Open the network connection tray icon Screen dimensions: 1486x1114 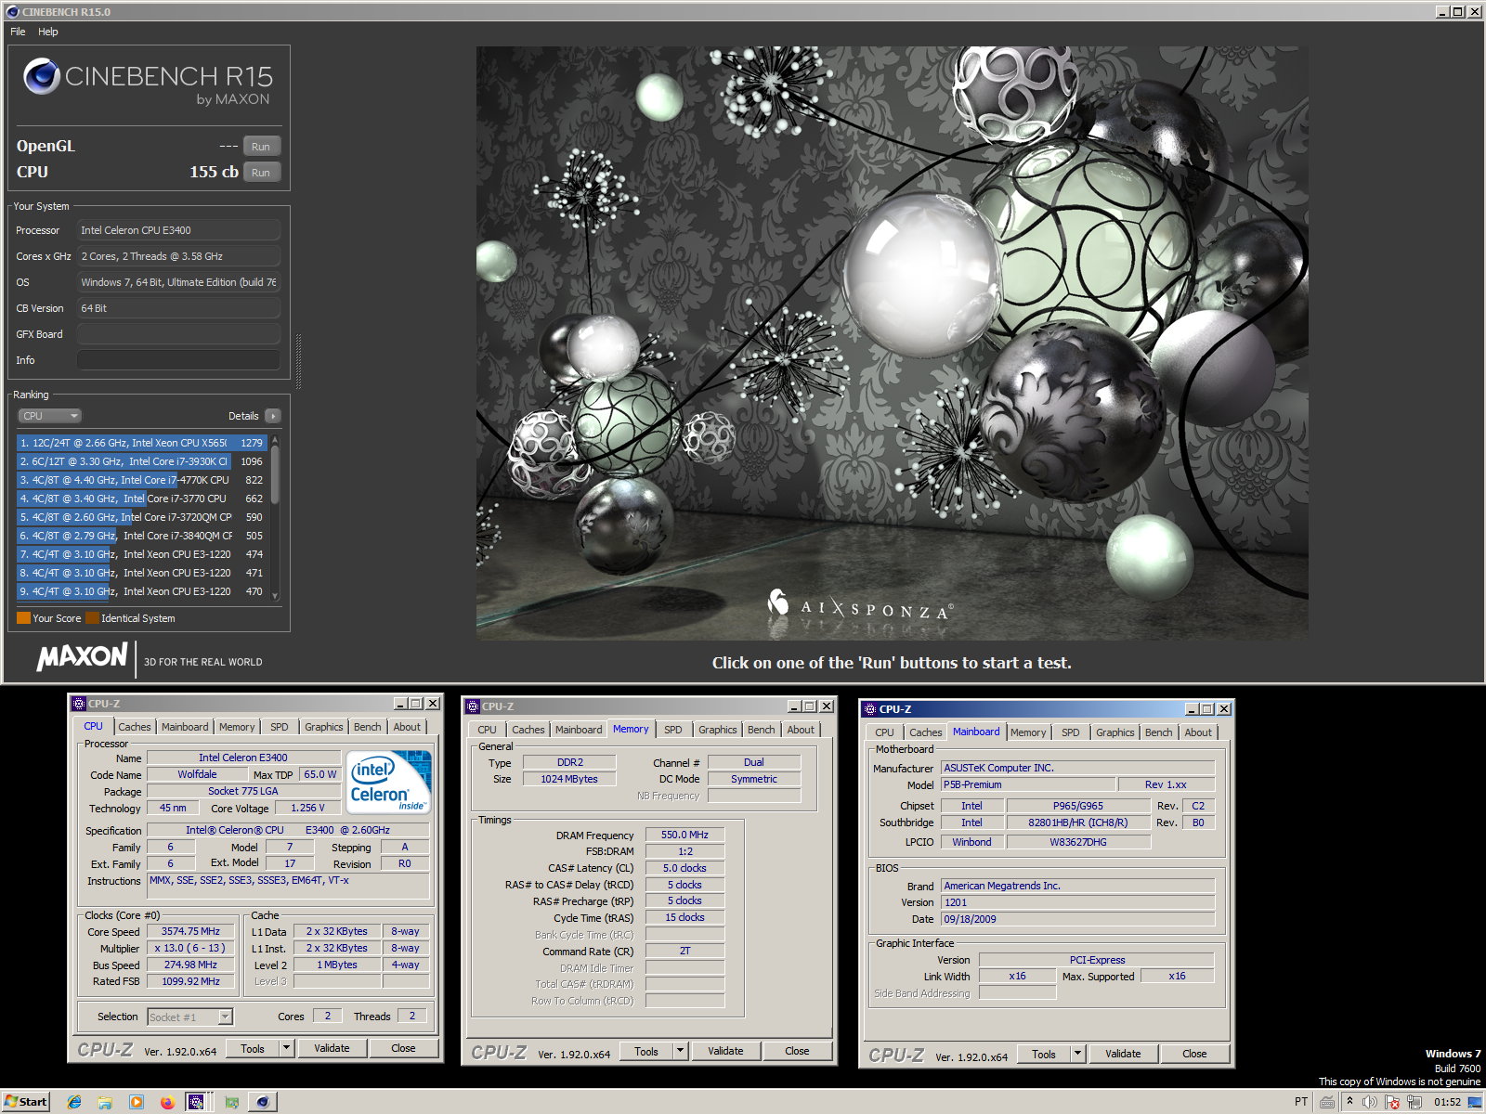(x=1414, y=1102)
